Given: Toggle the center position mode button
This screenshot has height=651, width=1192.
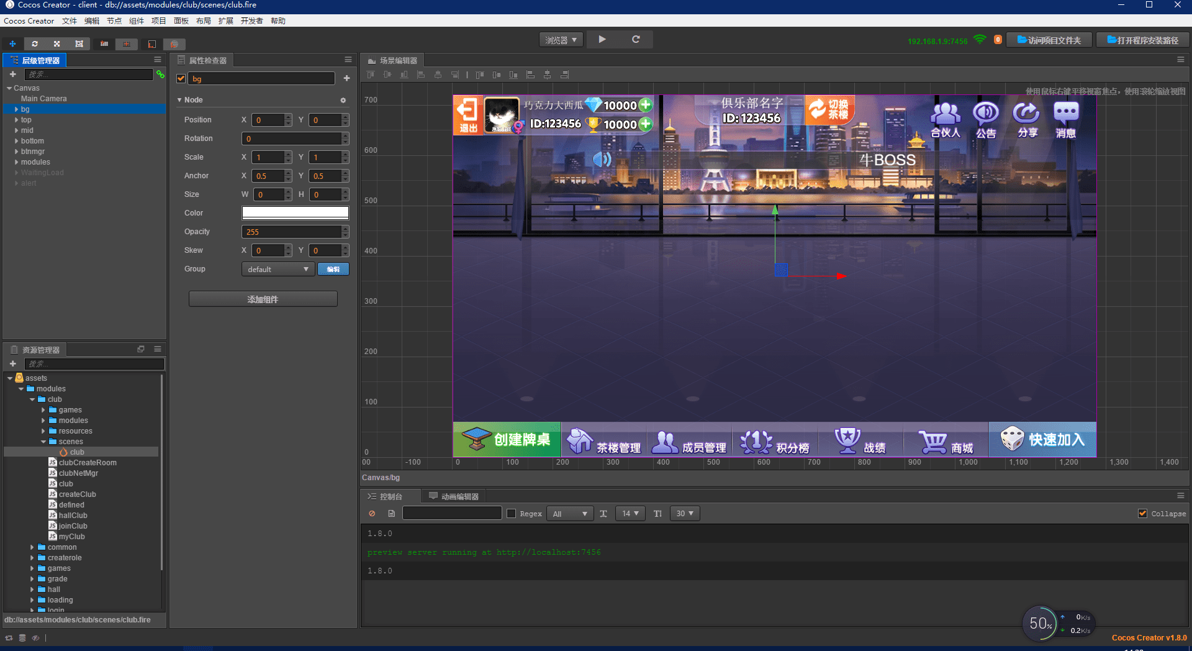Looking at the screenshot, I should point(127,44).
